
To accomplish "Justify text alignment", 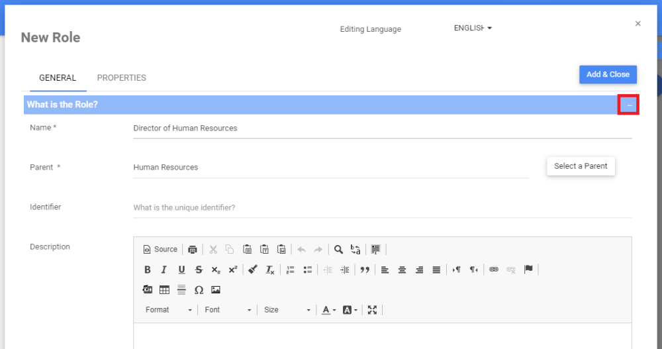I will [436, 270].
